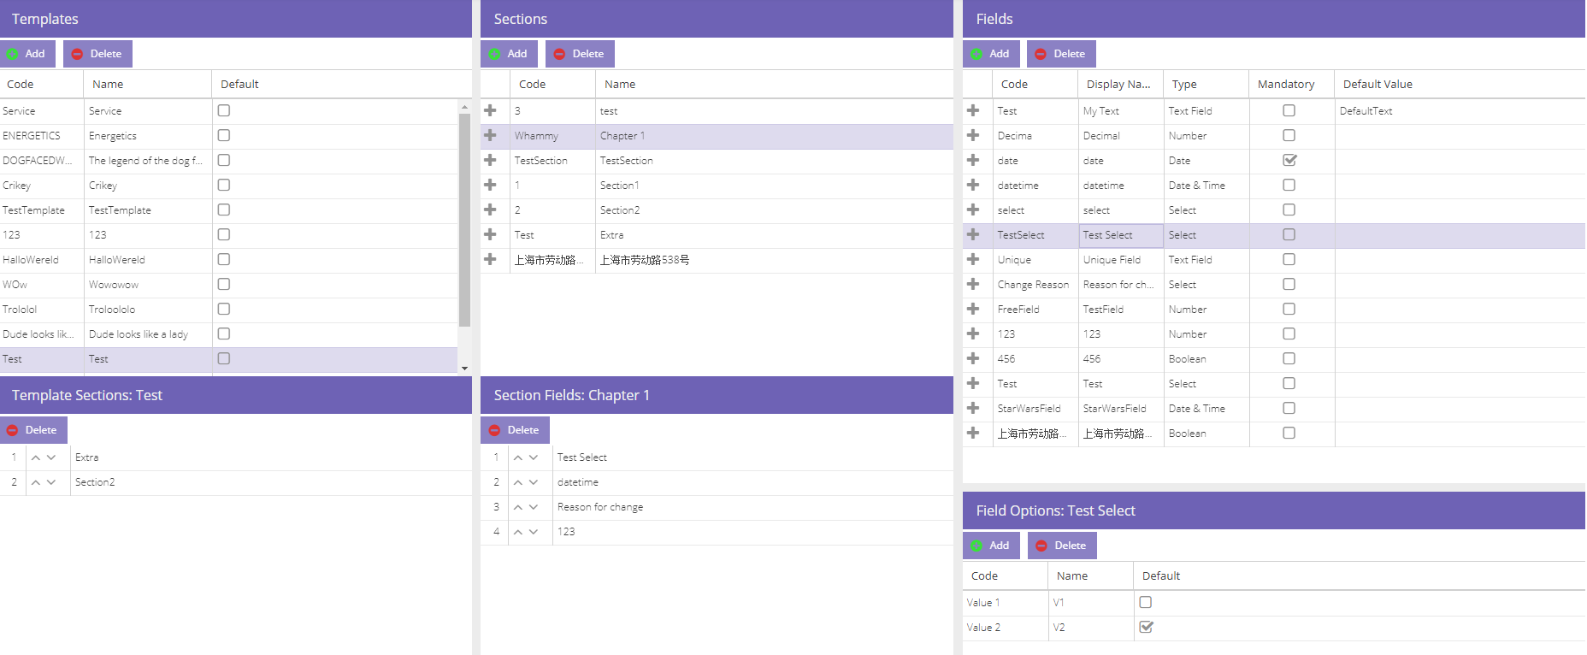Move datetime field down in Section Fields

pos(534,482)
